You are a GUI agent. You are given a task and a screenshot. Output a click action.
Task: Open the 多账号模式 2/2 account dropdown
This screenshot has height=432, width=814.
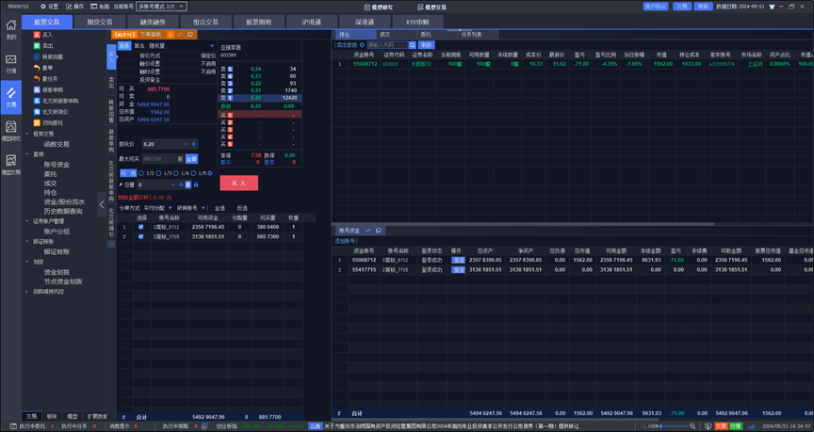(161, 7)
